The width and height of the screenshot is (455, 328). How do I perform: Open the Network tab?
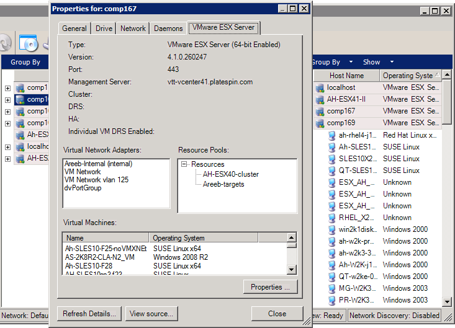[x=133, y=29]
